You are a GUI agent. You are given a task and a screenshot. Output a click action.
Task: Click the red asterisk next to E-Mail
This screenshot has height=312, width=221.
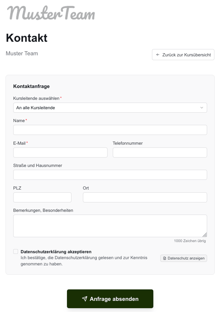click(27, 143)
